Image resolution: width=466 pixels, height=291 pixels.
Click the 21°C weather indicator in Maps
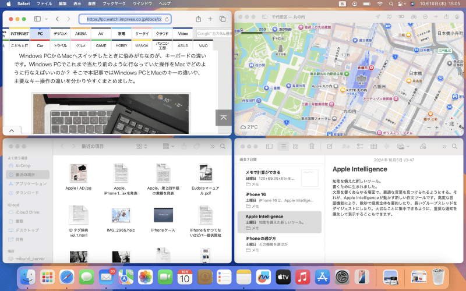click(x=249, y=127)
